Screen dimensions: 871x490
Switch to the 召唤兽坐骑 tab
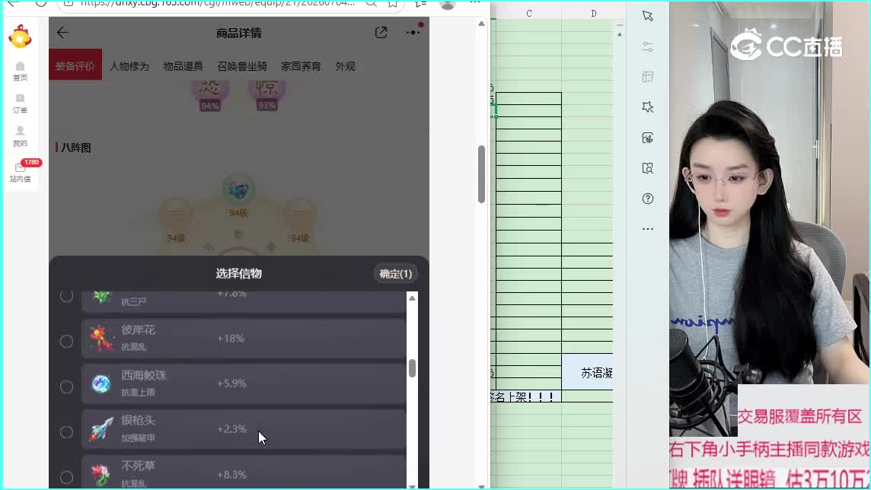coord(242,66)
